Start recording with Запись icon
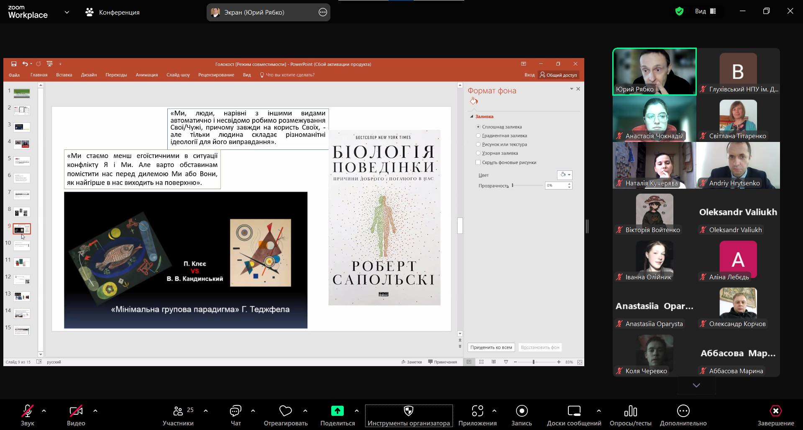The image size is (803, 430). [x=522, y=411]
